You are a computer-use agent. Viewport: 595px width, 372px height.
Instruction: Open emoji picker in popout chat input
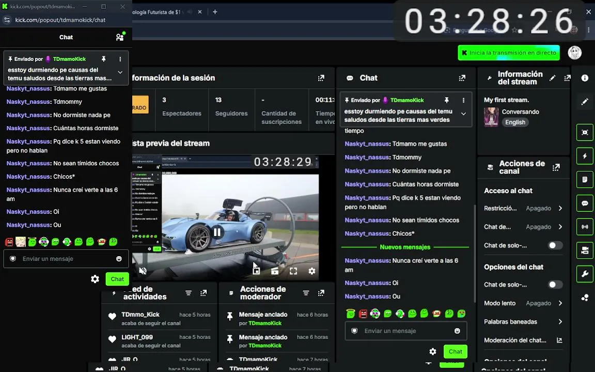coord(119,258)
